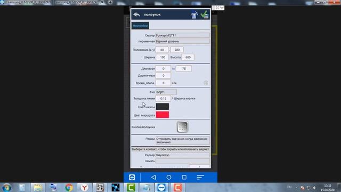
Task: Switch to the second samsung_GT-I9500 tab
Action: tap(76, 2)
